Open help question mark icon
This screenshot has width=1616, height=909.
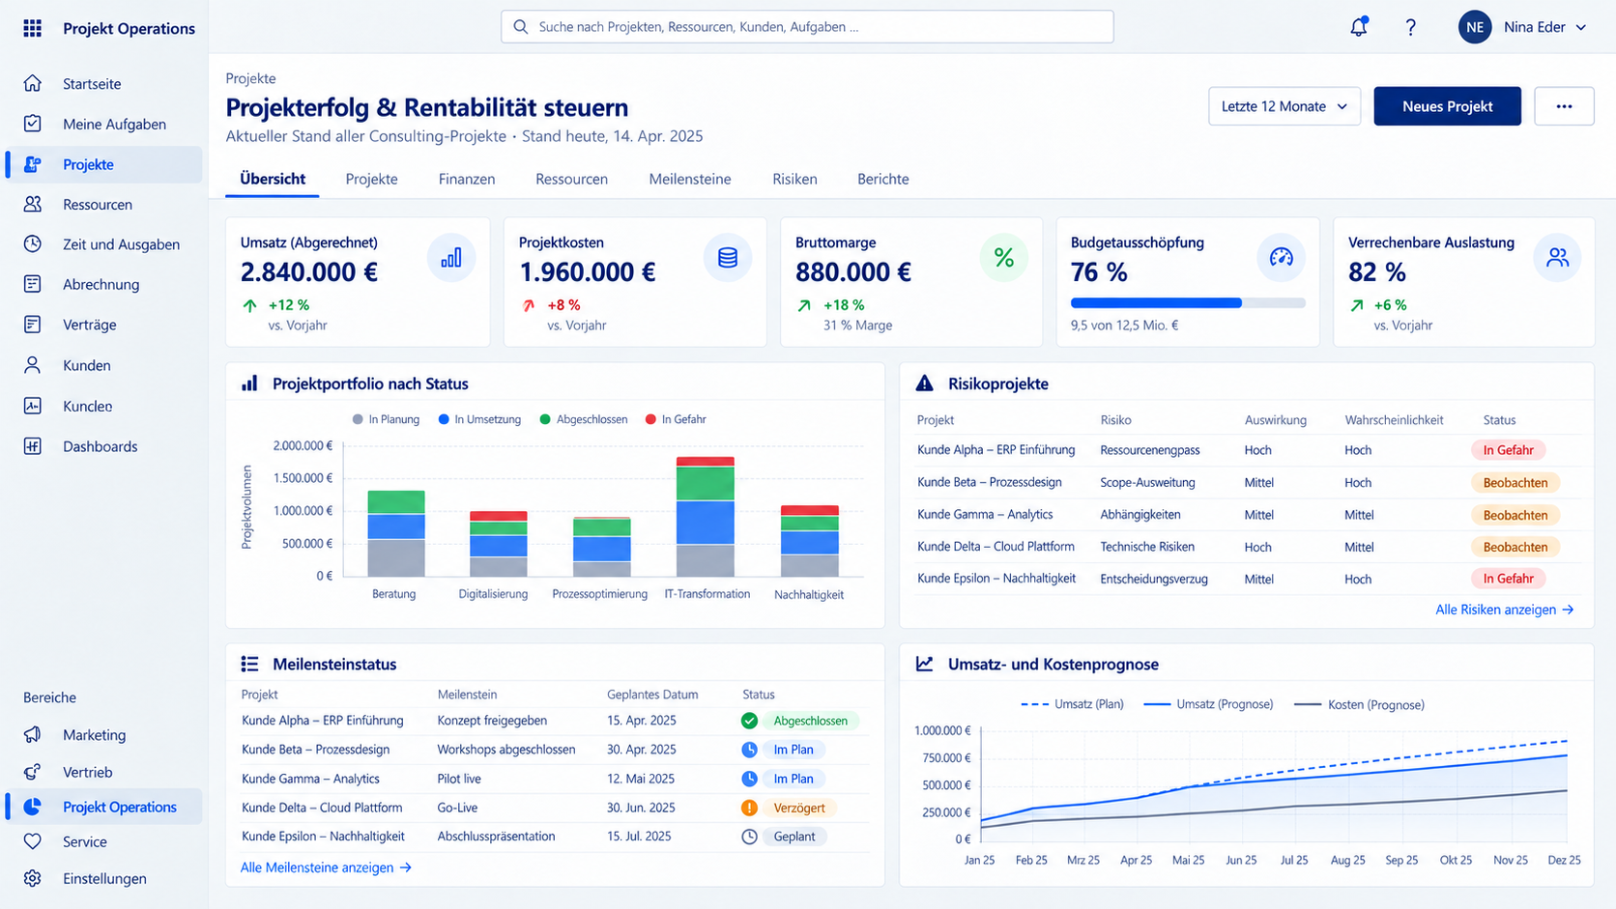(1411, 27)
